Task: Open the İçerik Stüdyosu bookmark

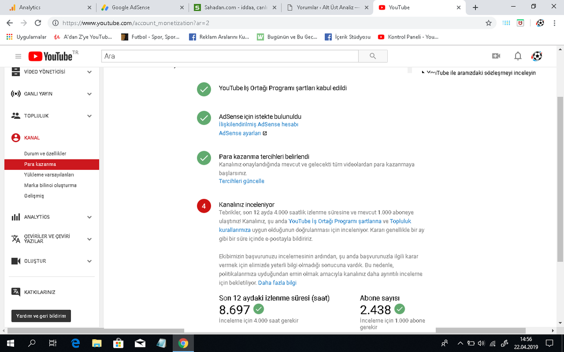Action: 347,37
